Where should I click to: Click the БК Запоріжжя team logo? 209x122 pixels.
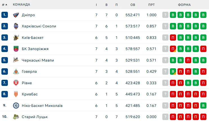[16, 49]
